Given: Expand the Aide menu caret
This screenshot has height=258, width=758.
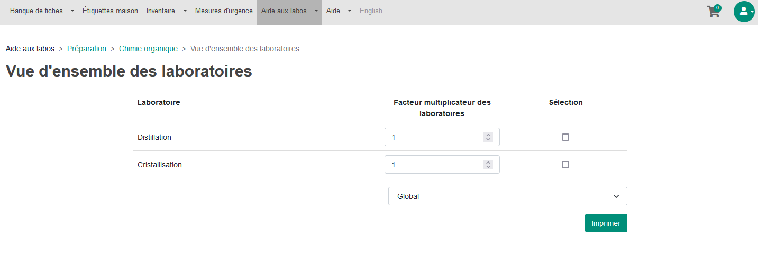Looking at the screenshot, I should point(350,11).
